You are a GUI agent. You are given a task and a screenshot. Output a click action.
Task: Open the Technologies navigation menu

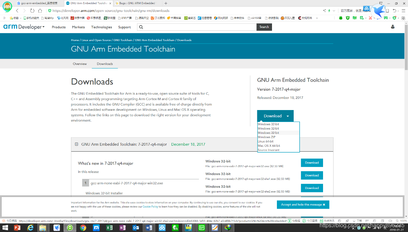coord(101,27)
